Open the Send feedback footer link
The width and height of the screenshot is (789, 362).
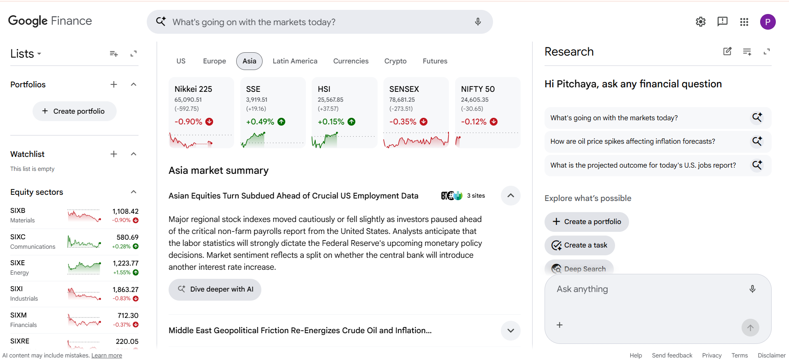pyautogui.click(x=672, y=355)
